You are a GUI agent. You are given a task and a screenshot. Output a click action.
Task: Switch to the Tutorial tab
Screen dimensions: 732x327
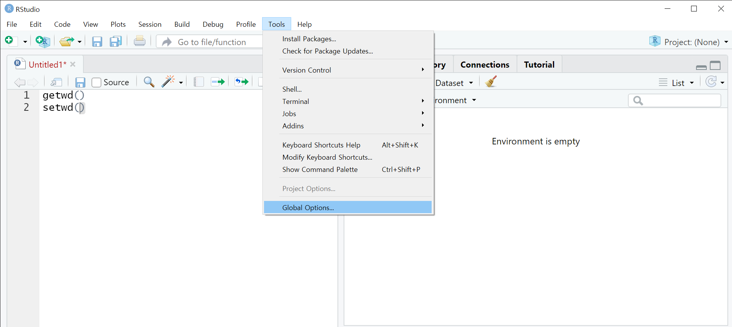pos(539,65)
